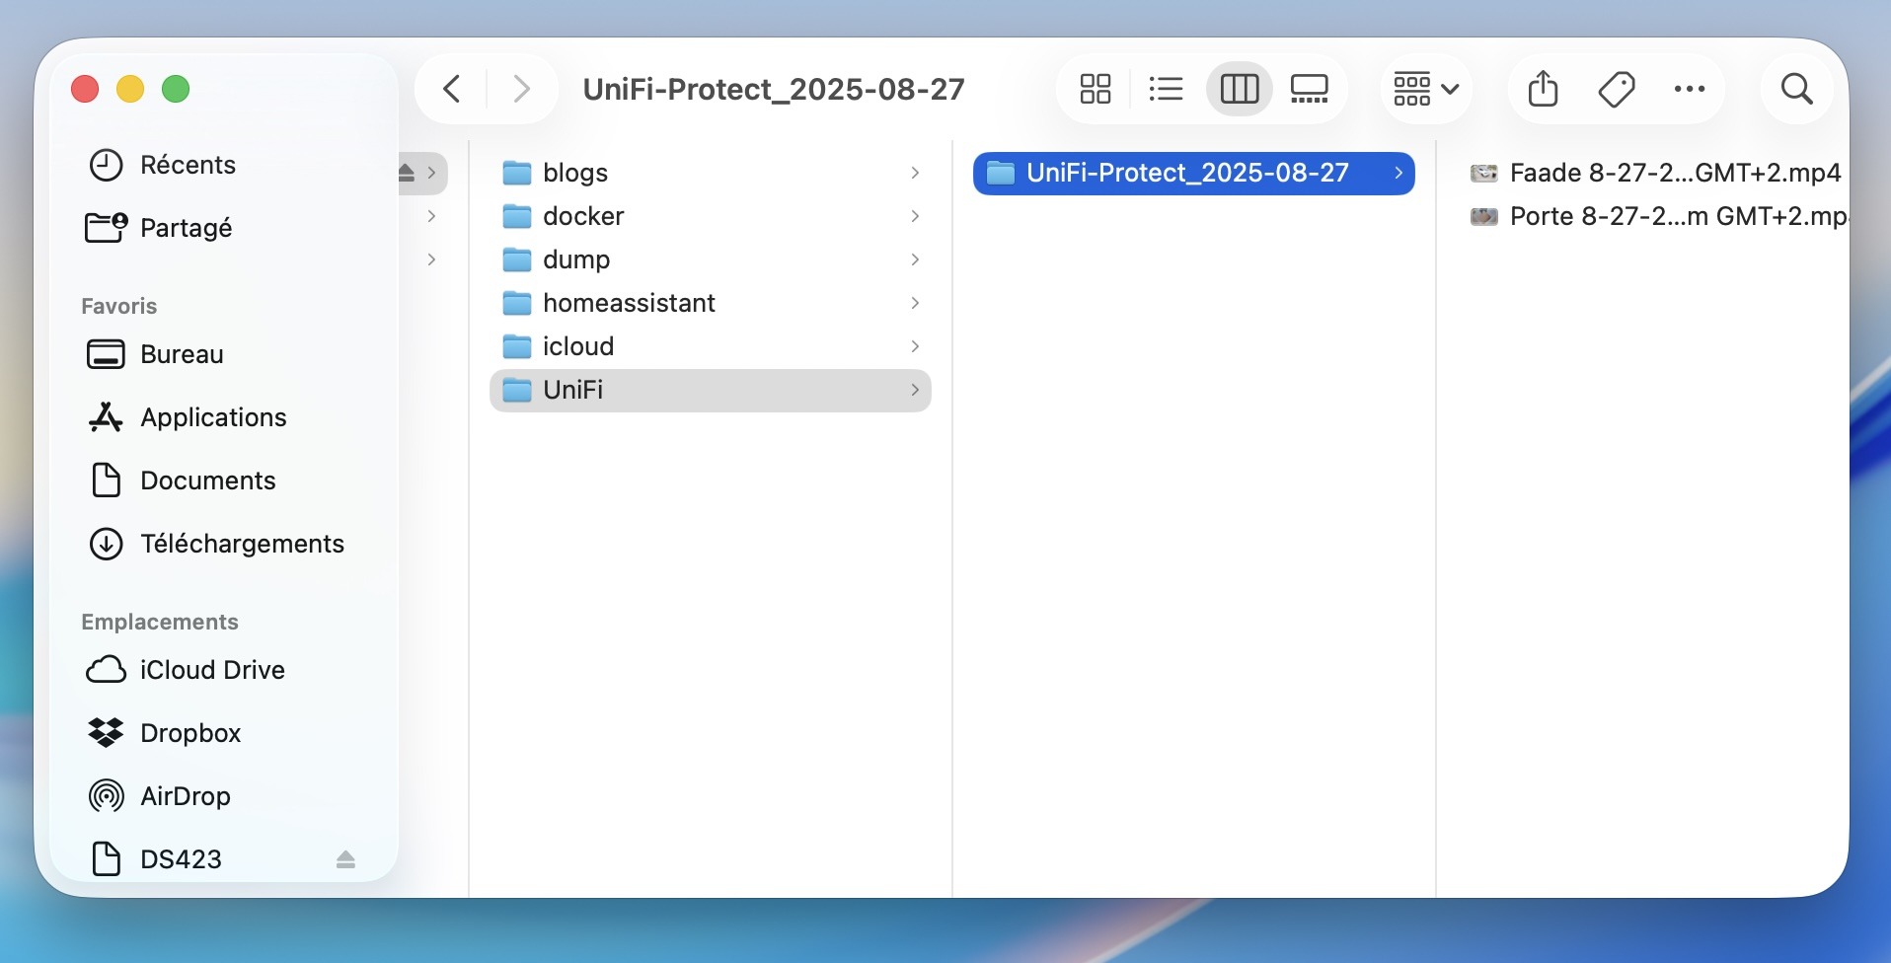The height and width of the screenshot is (963, 1891).
Task: Open Partagé in the sidebar
Action: [225, 228]
